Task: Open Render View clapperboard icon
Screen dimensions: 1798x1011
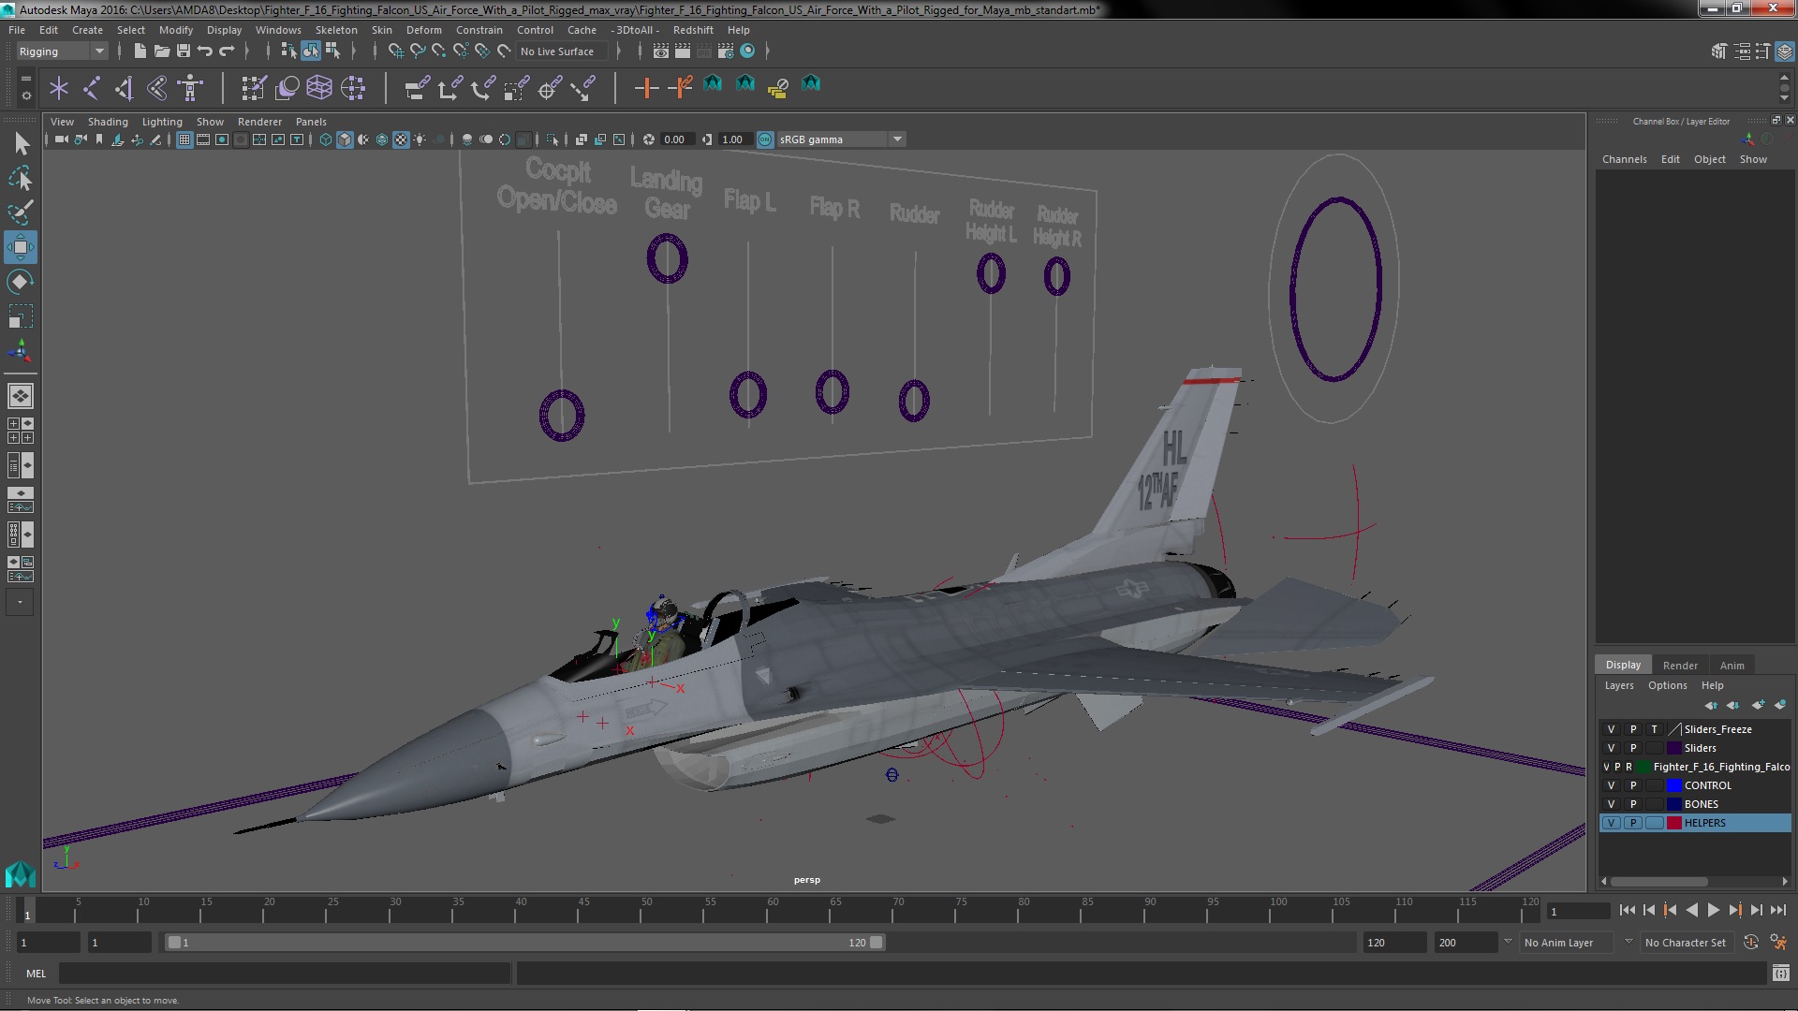Action: (x=661, y=51)
